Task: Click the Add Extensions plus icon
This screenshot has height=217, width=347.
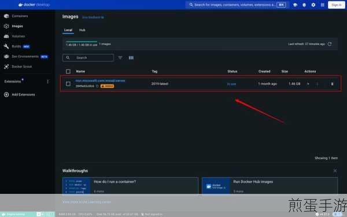Action: click(6, 94)
